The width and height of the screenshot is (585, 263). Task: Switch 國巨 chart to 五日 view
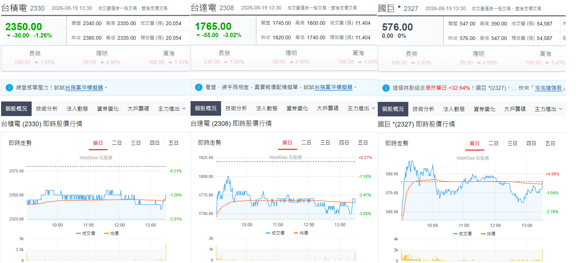point(550,144)
